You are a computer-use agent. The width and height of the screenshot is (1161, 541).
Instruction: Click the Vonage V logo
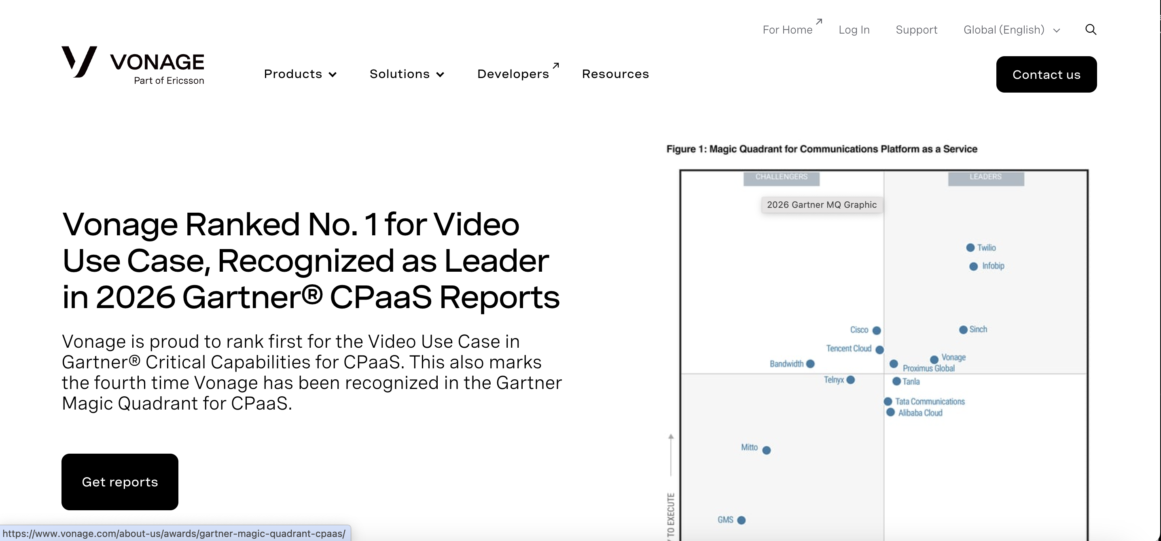click(x=79, y=62)
